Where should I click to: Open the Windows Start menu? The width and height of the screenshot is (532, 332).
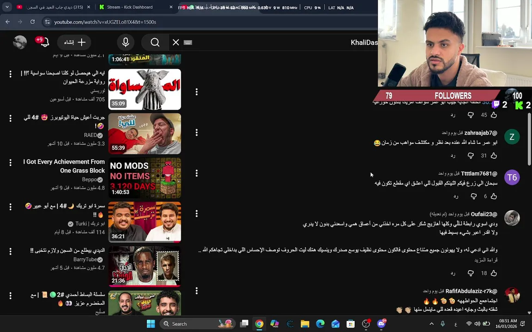click(x=151, y=324)
